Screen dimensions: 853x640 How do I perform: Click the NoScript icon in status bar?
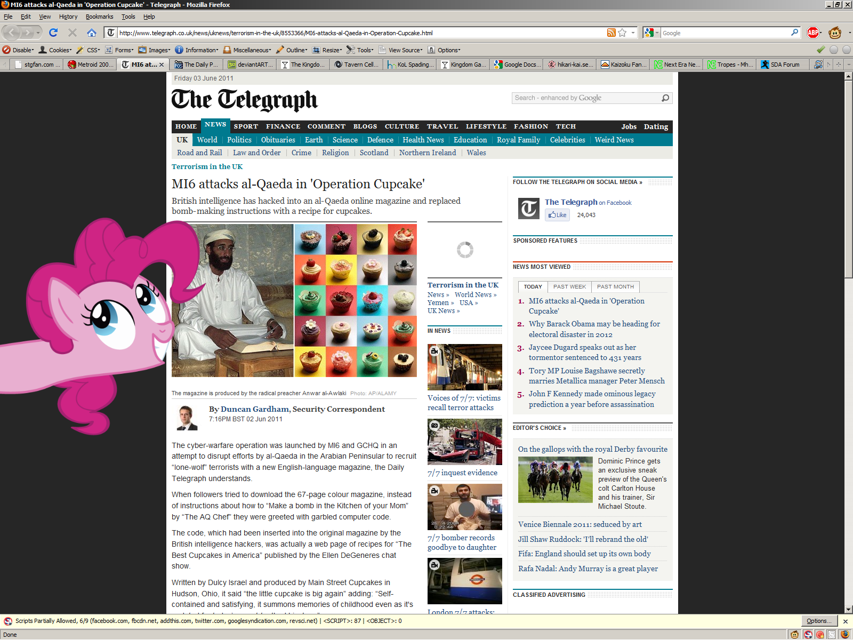808,635
